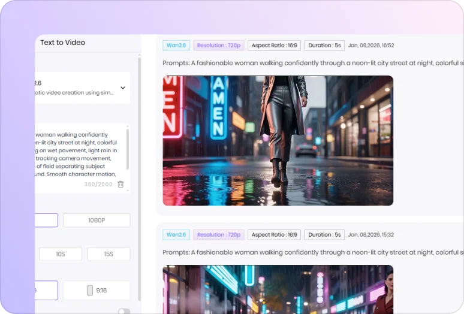Choose the 10S duration option

tap(61, 254)
